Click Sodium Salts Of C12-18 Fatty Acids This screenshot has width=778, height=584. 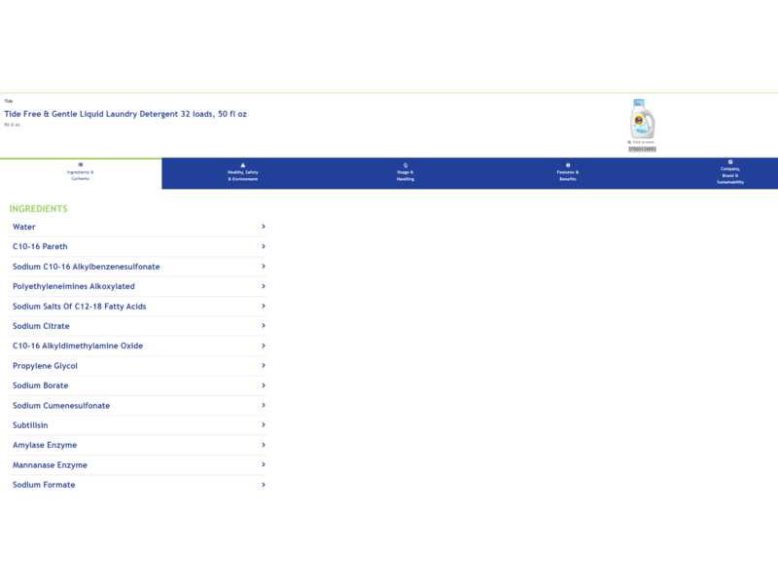[80, 307]
